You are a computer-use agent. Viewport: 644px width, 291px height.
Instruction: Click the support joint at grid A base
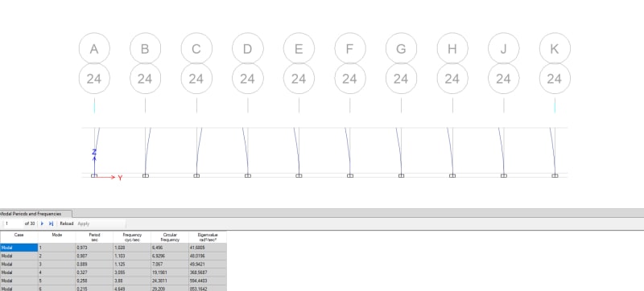coord(94,176)
